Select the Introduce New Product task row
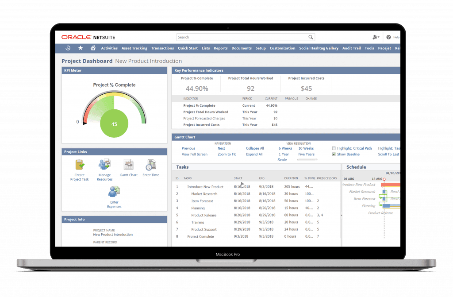 [x=256, y=187]
